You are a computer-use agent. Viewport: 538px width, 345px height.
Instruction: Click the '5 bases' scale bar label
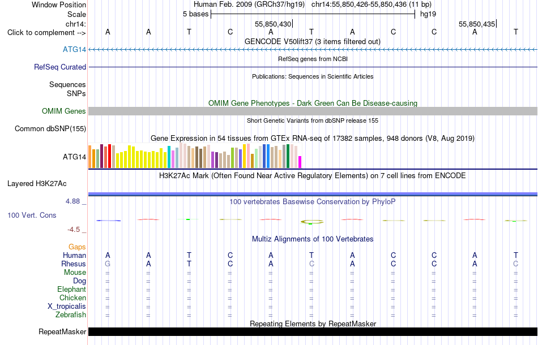point(195,14)
